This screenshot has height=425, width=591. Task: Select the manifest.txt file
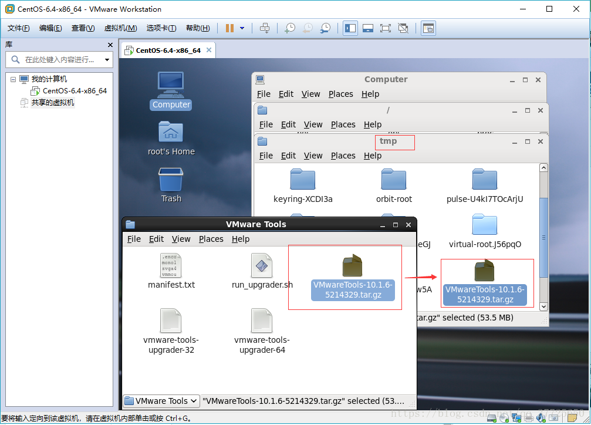(x=171, y=271)
